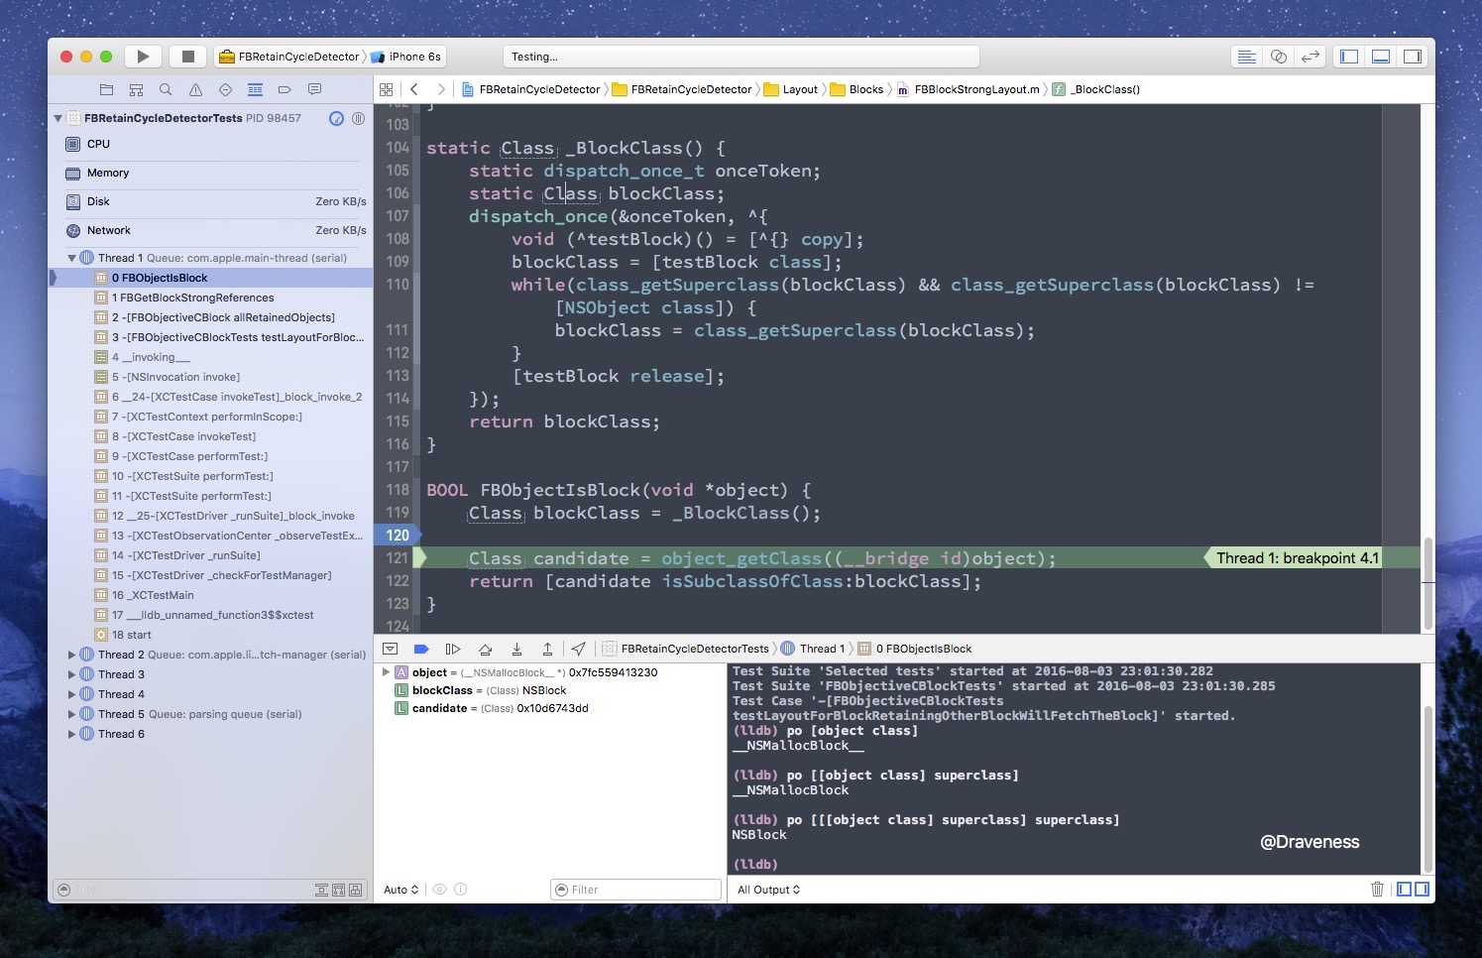Switch to the Version editor
Viewport: 1482px width, 958px height.
pos(1311,57)
